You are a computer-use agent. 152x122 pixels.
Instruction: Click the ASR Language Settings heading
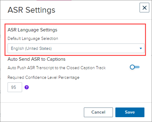pyautogui.click(x=32, y=30)
